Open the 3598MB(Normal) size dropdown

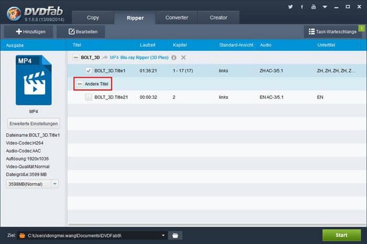55,184
